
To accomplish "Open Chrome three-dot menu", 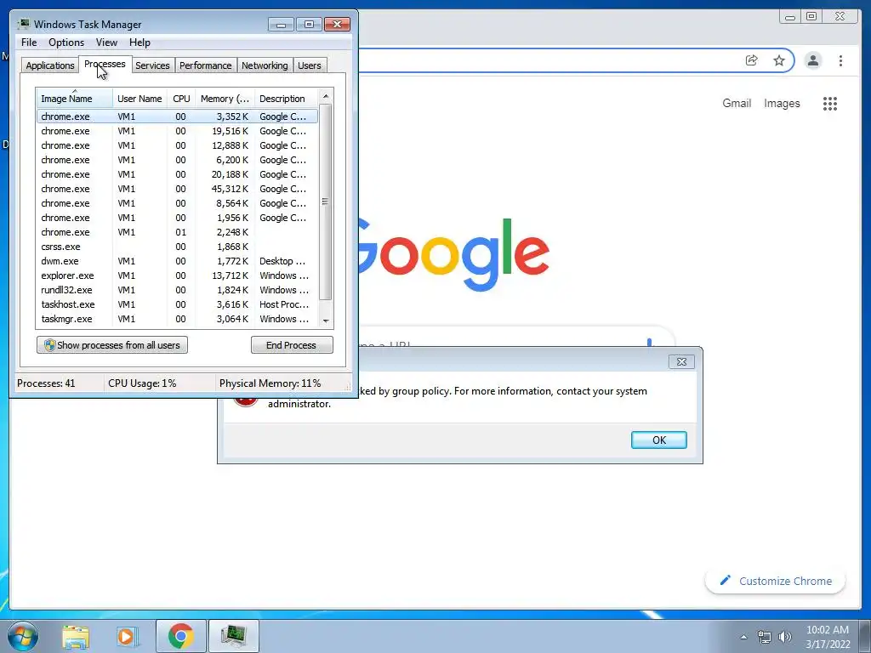I will click(x=840, y=60).
